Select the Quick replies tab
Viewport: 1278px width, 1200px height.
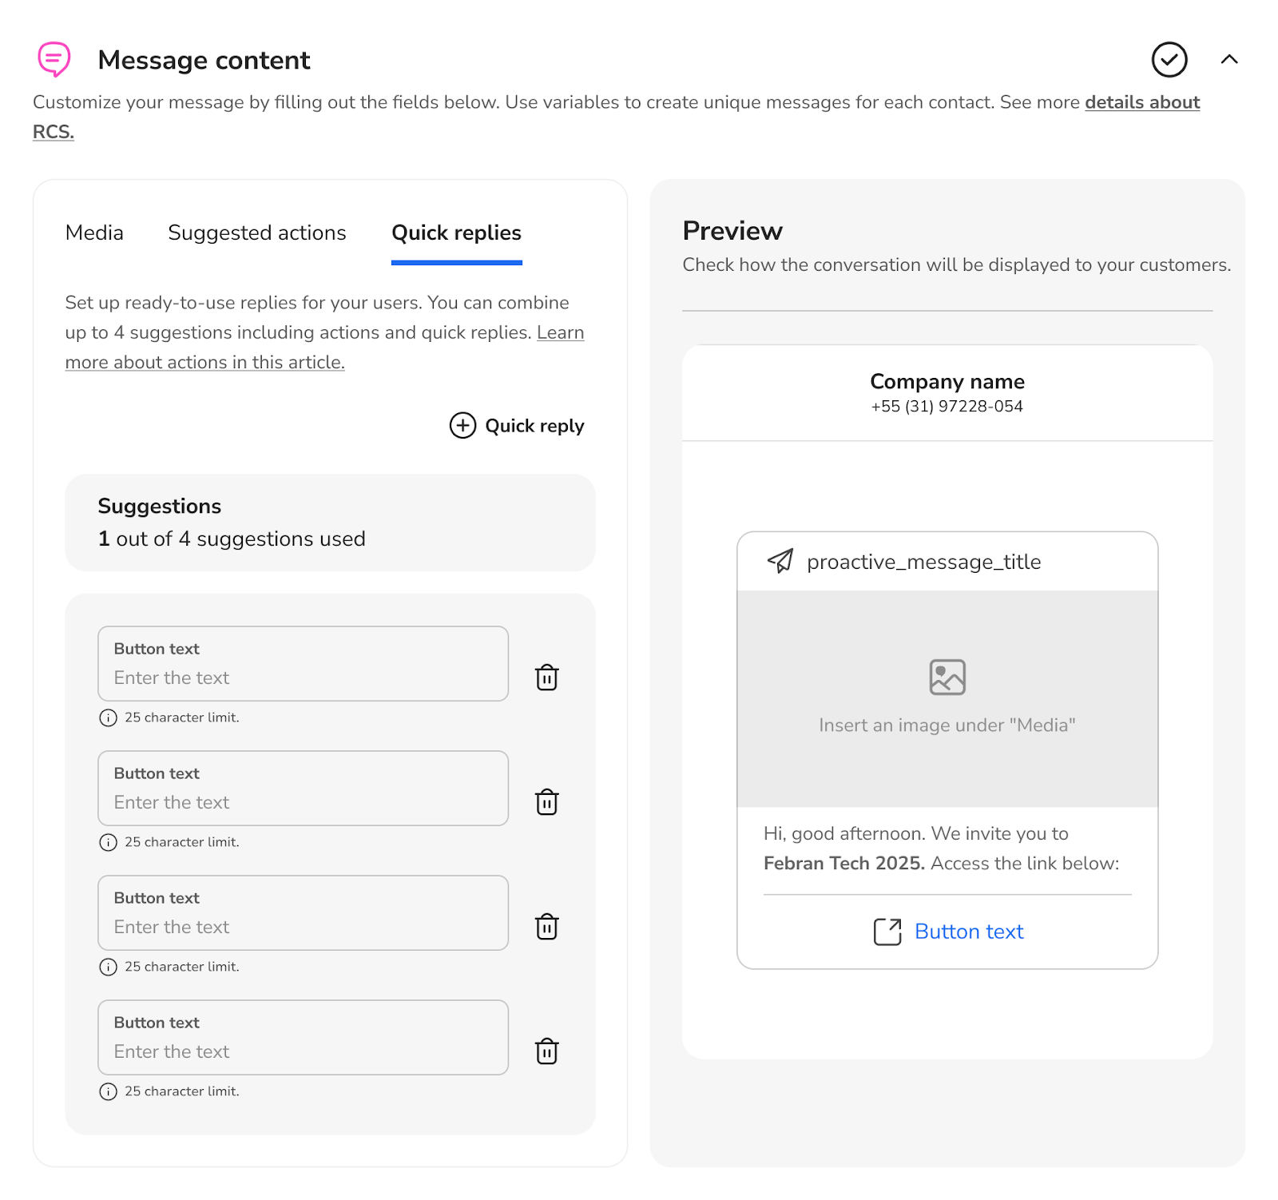click(x=456, y=232)
